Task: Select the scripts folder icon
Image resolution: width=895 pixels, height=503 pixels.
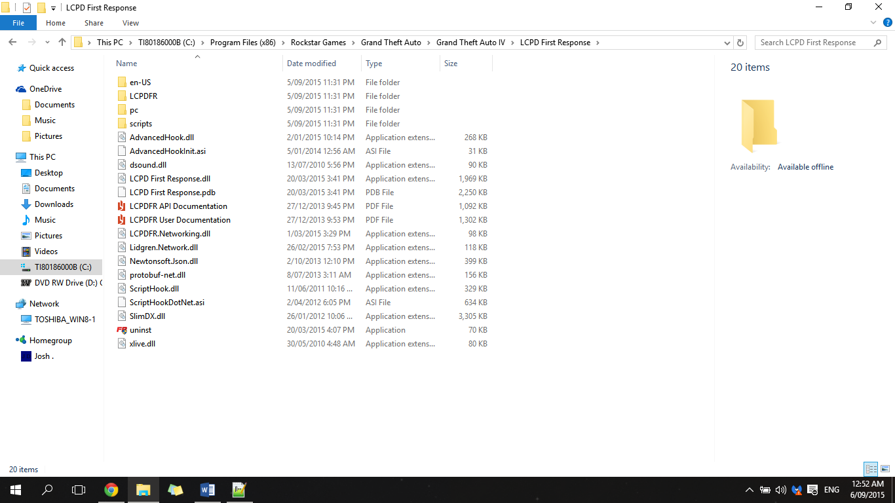Action: 121,124
